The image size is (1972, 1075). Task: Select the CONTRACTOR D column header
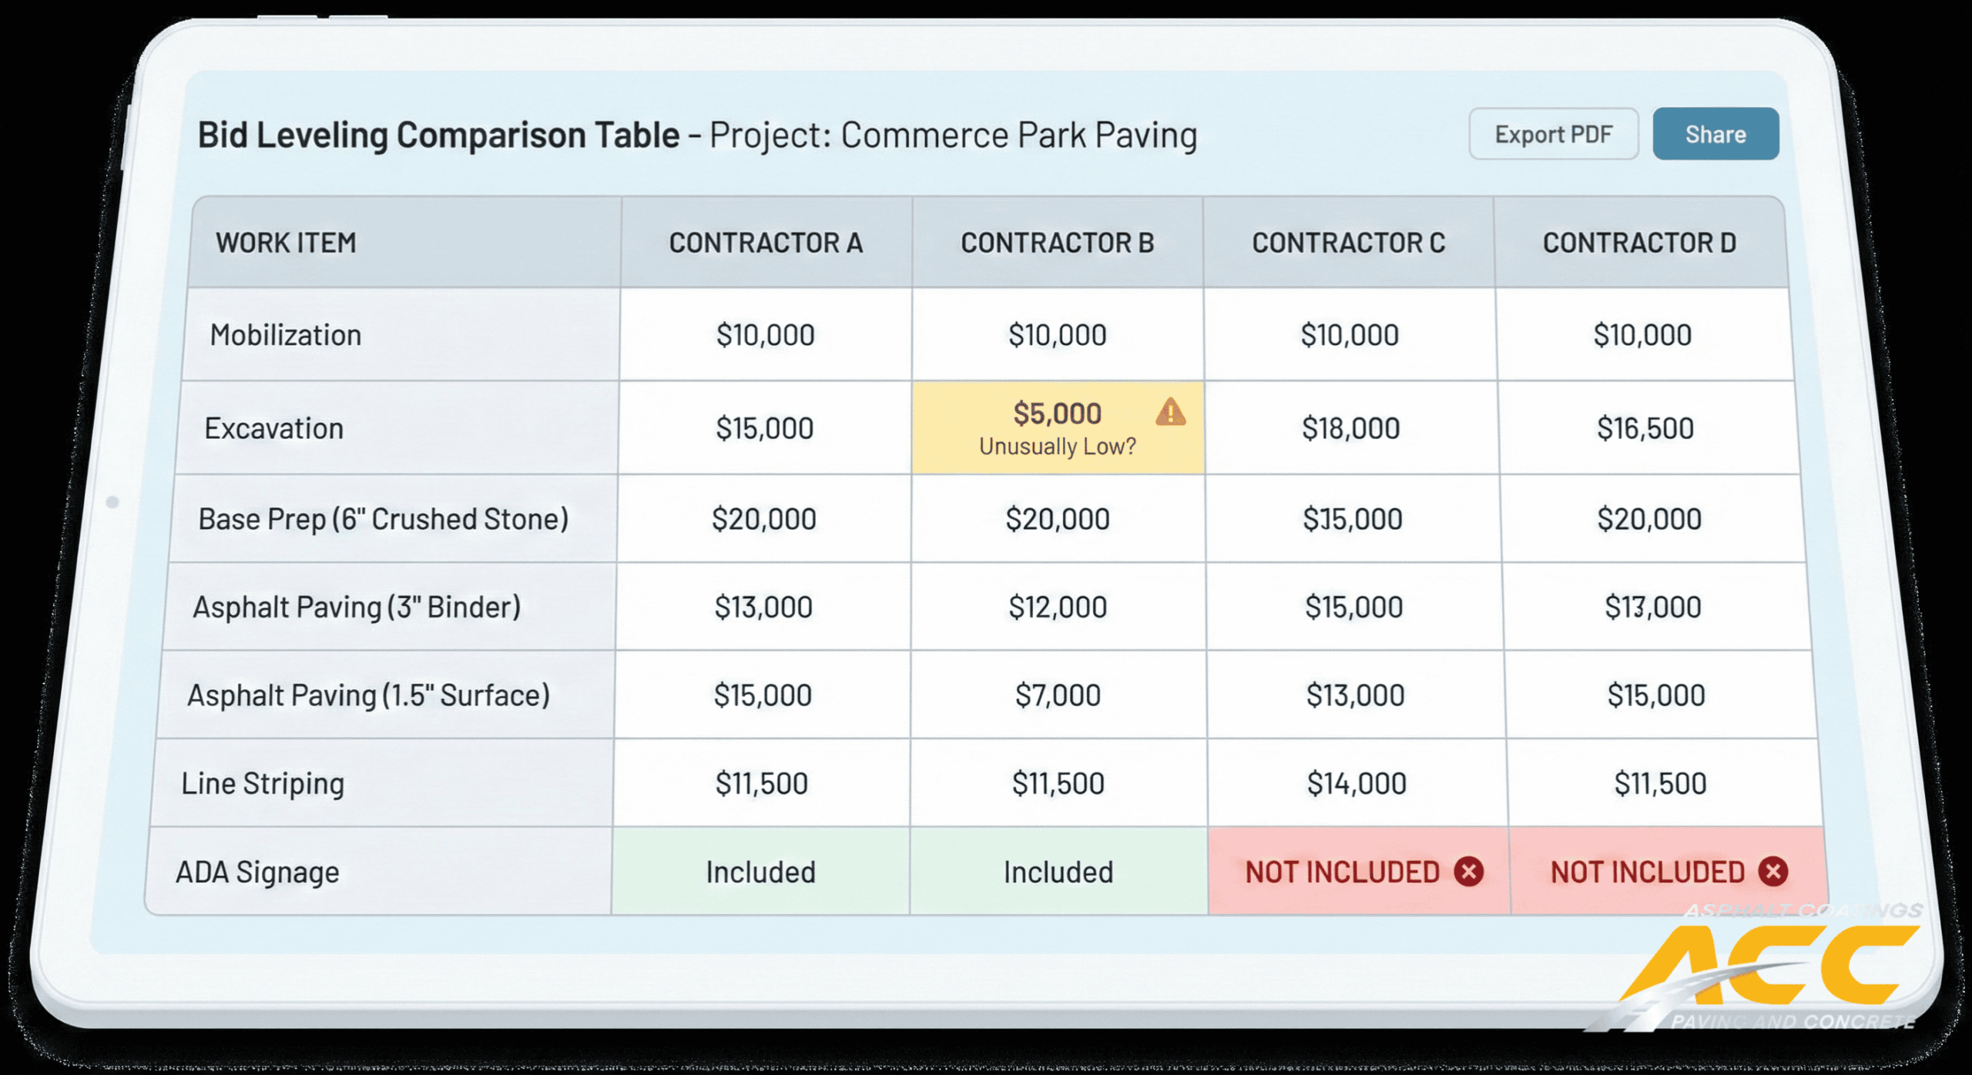1640,243
